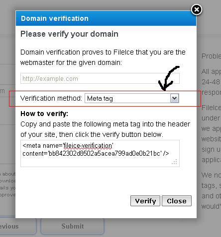This screenshot has width=221, height=237.
Task: Expand the Verification method dropdown arrow
Action: (174, 98)
